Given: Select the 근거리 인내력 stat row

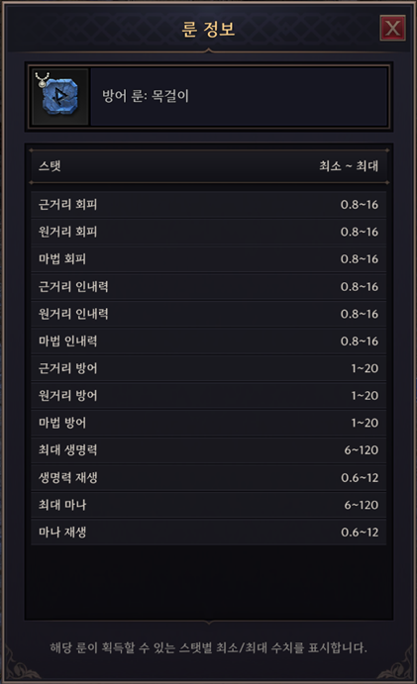Looking at the screenshot, I should [x=209, y=287].
